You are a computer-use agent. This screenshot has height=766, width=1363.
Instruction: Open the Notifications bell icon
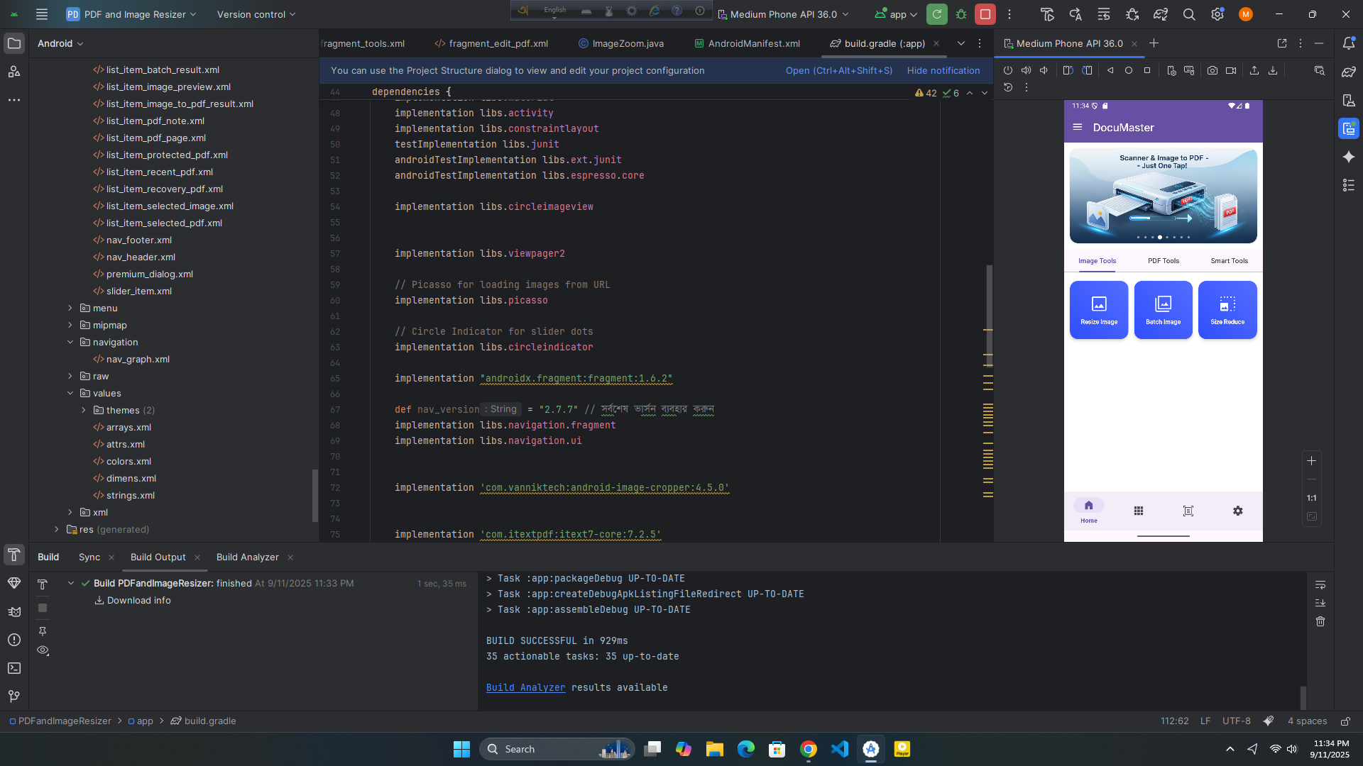click(1348, 43)
